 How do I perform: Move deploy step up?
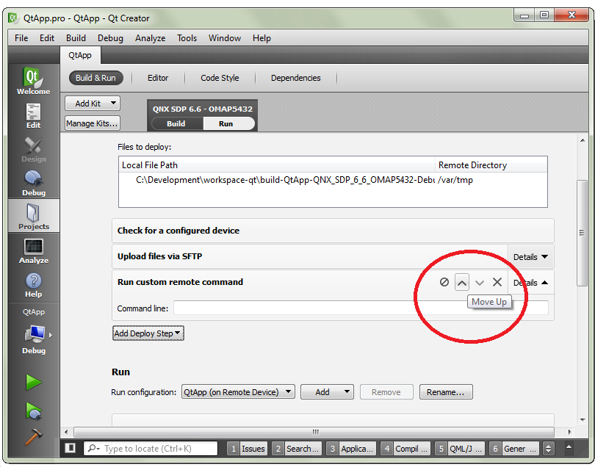[x=462, y=282]
